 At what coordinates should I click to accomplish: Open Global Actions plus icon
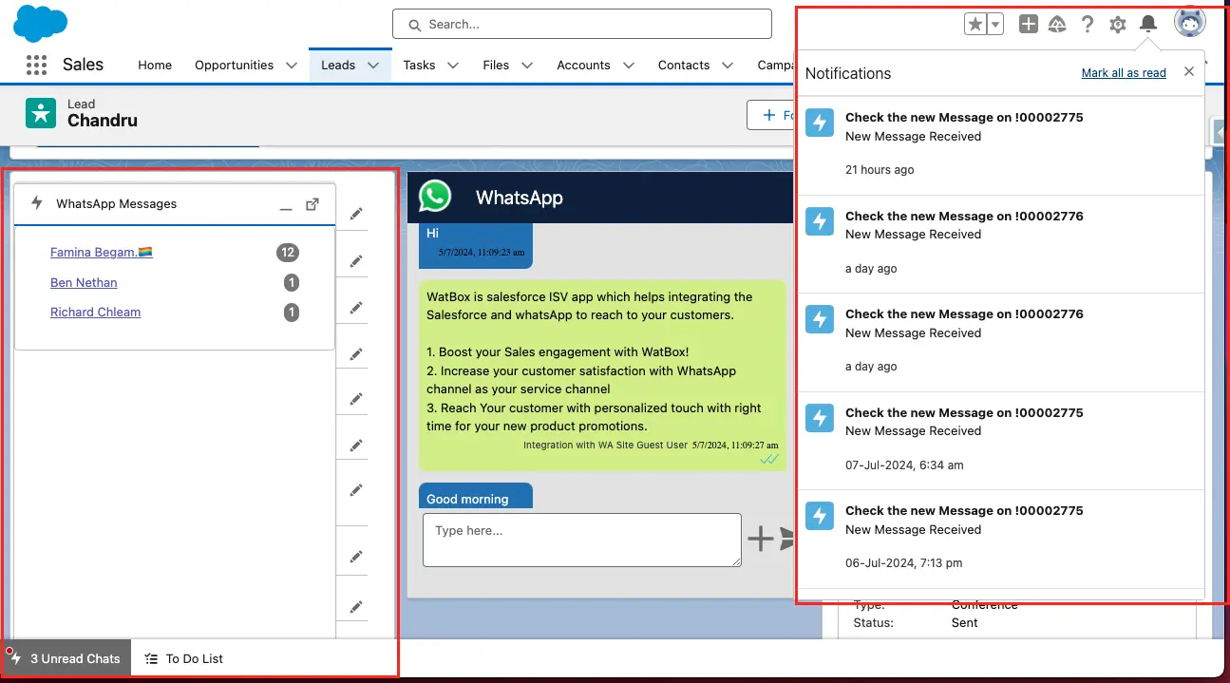tap(1029, 25)
